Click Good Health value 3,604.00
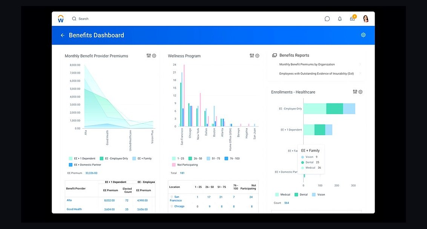This screenshot has width=427, height=229. point(109,209)
